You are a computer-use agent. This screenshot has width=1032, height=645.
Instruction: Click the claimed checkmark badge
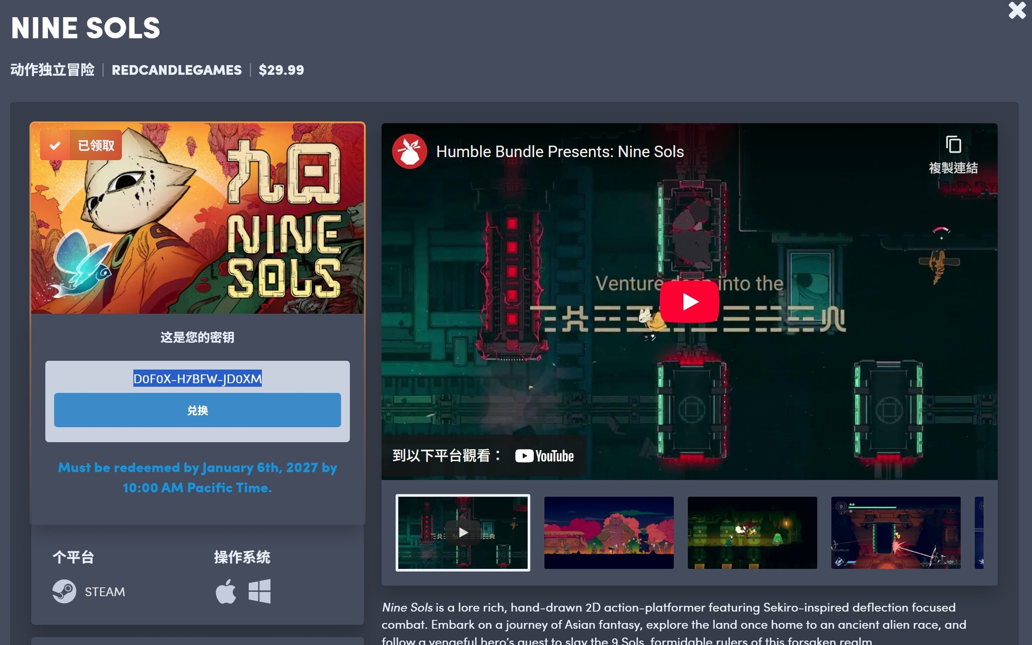[81, 145]
